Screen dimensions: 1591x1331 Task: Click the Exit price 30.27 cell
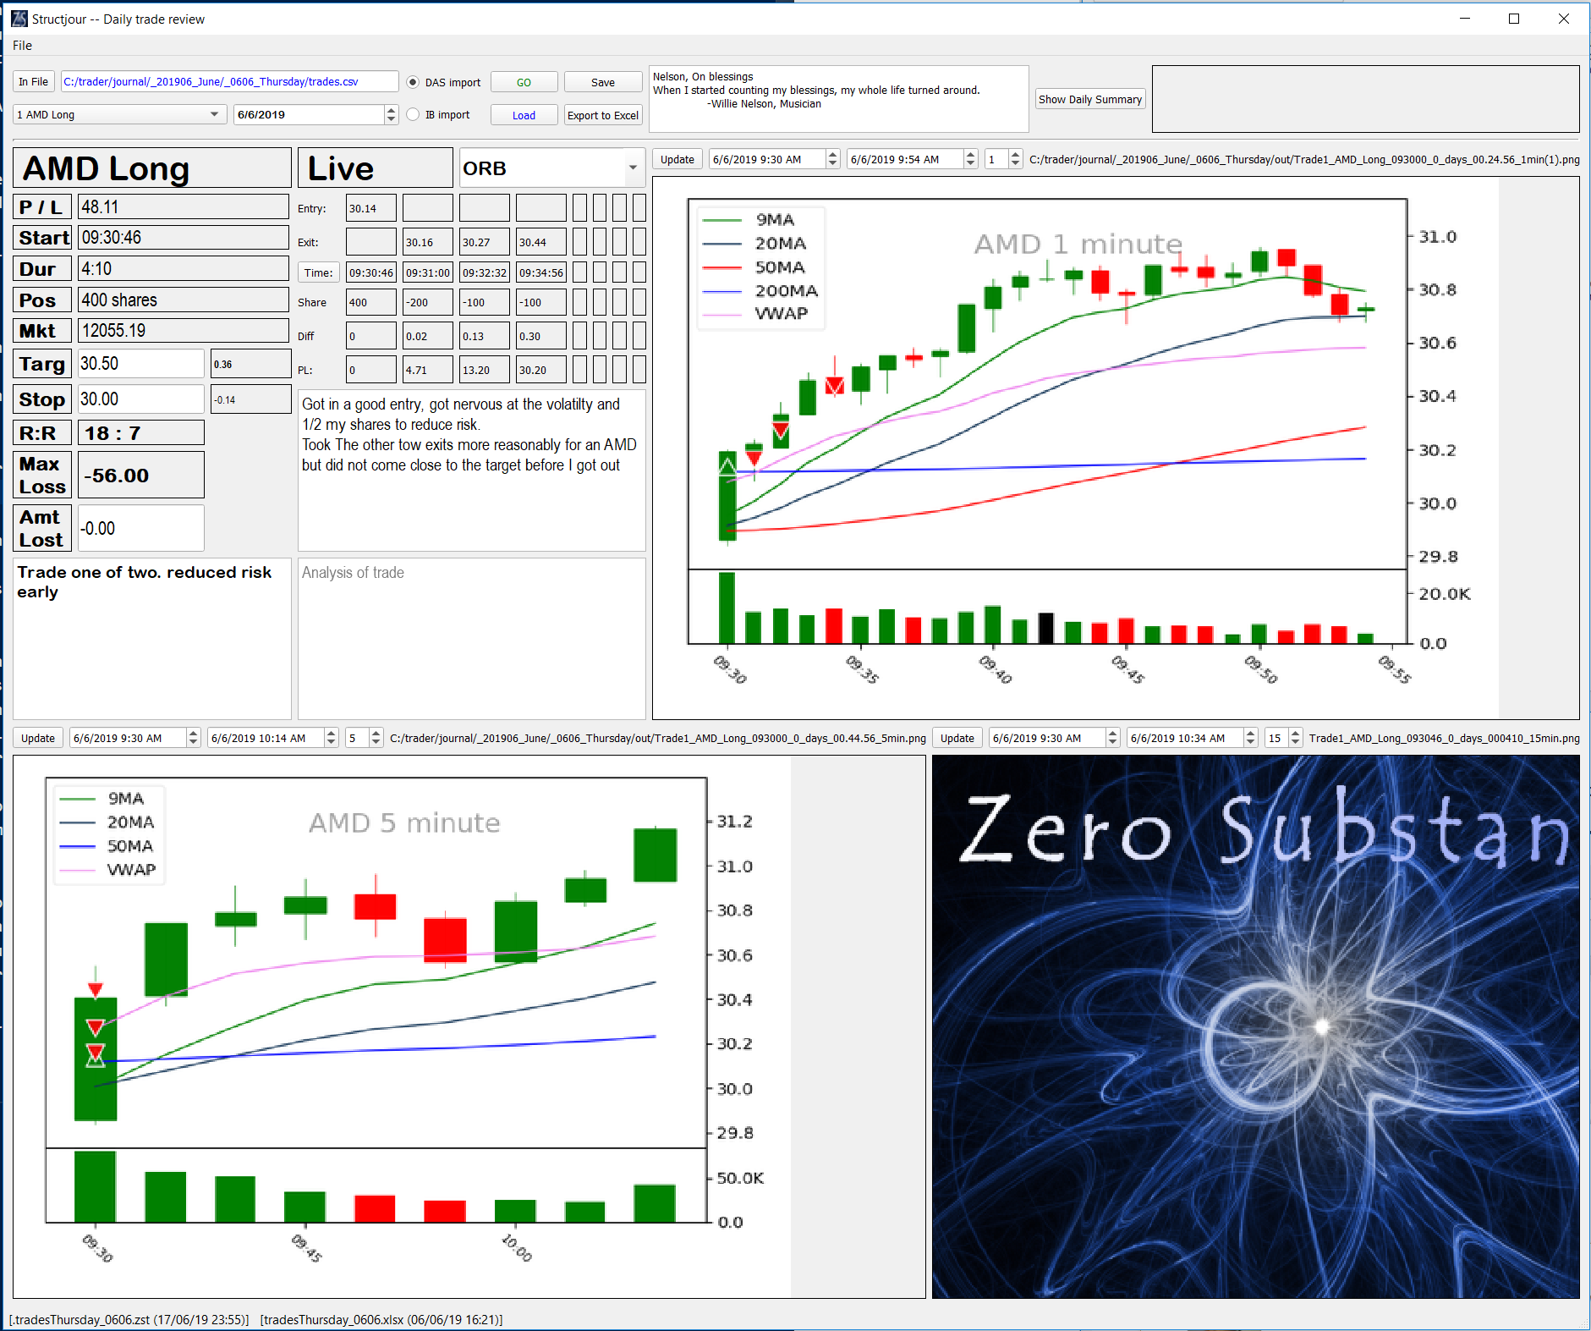coord(484,242)
